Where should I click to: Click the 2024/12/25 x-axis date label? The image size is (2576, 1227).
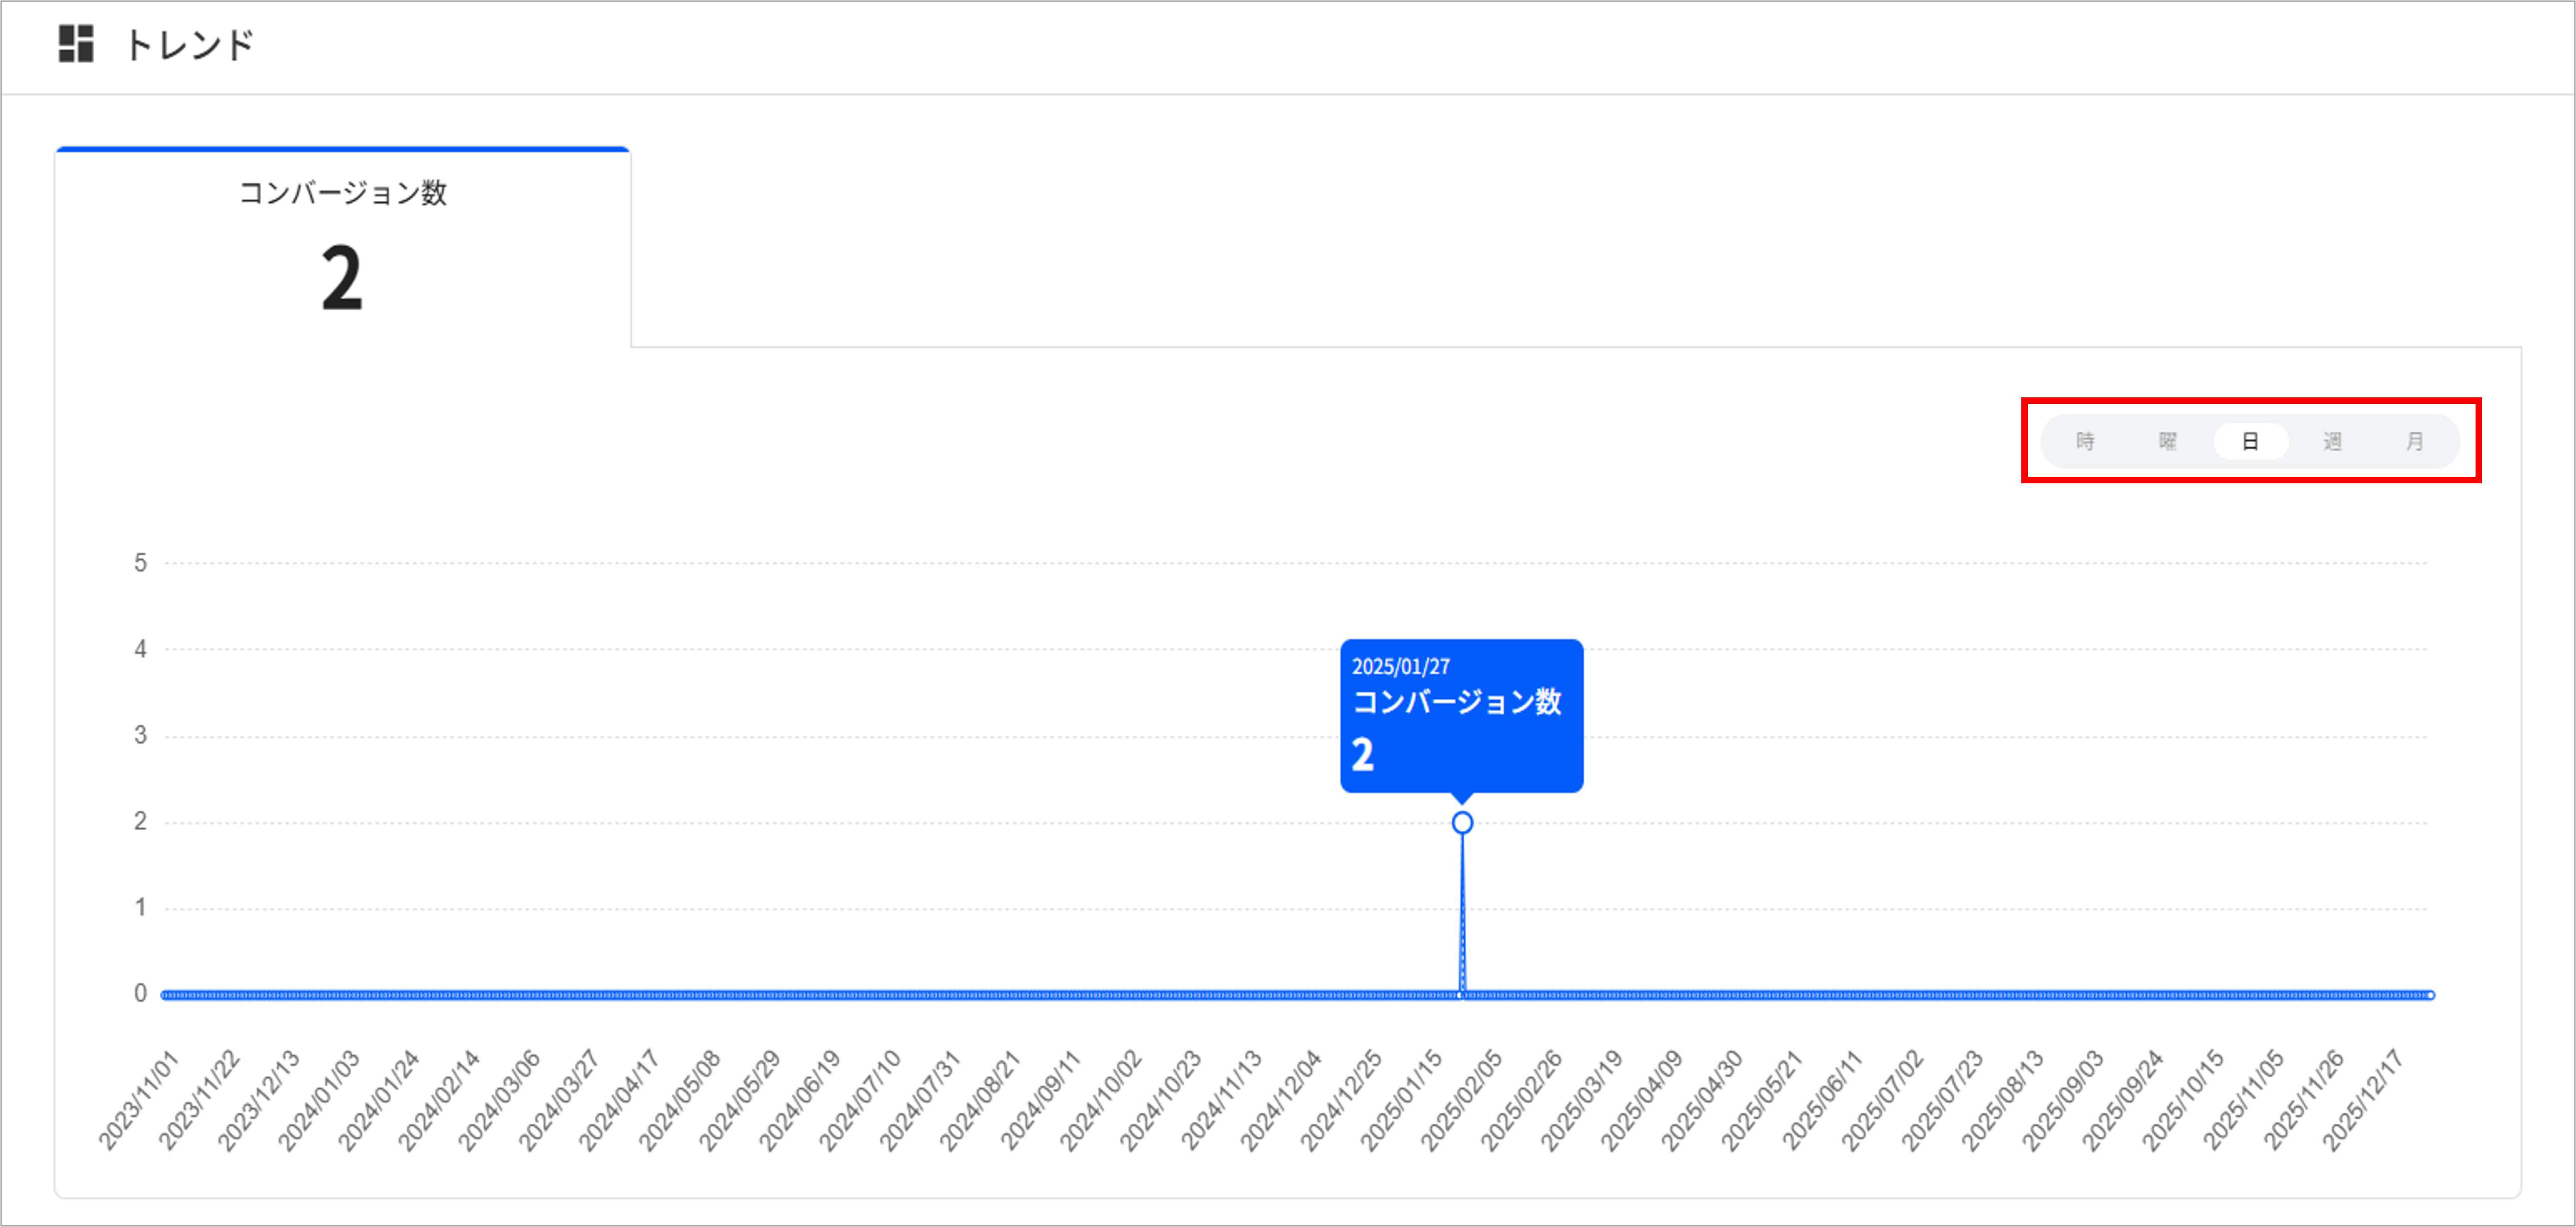(1341, 1100)
